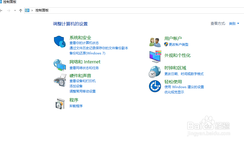244x142 pixels.
Task: Click the back arrow navigation button
Action: tap(1, 10)
